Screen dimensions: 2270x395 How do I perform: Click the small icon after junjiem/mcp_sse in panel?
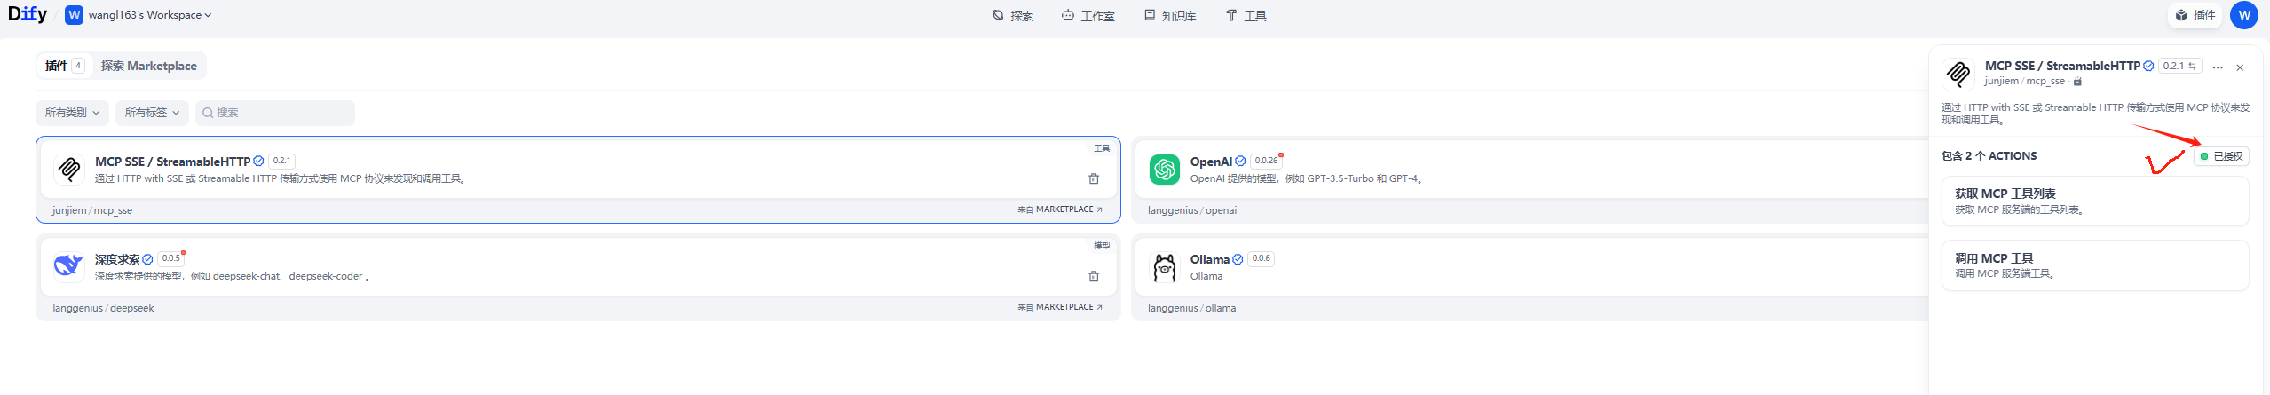2077,82
